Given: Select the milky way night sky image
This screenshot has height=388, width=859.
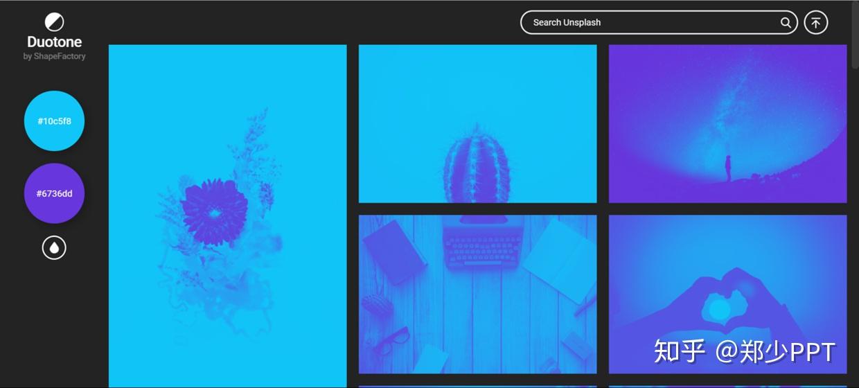Looking at the screenshot, I should click(727, 124).
